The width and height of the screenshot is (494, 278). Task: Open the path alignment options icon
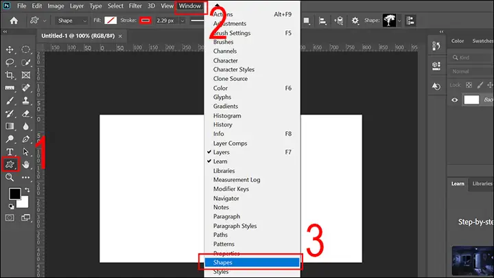click(322, 21)
